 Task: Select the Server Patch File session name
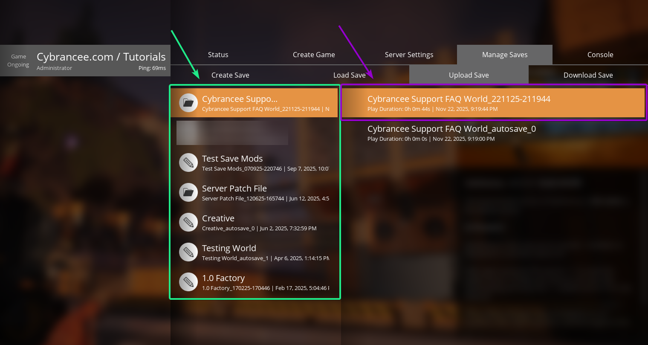(x=234, y=188)
